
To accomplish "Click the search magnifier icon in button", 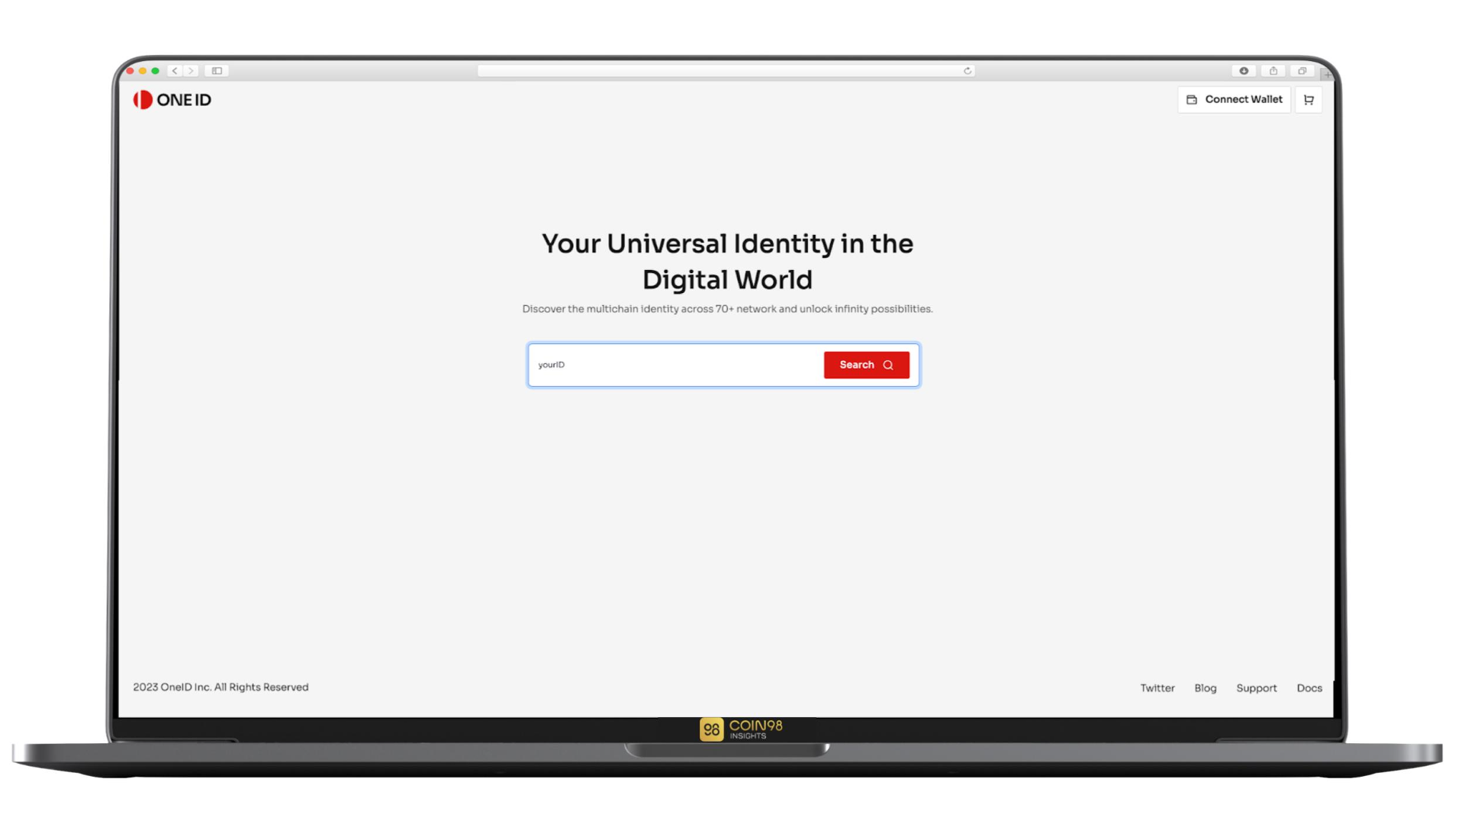I will click(x=887, y=364).
